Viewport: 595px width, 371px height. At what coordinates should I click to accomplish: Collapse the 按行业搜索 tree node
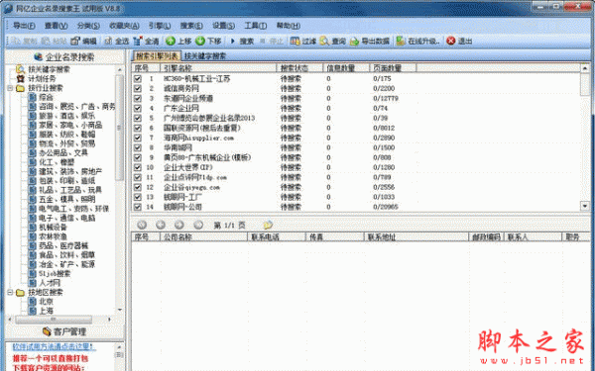click(x=10, y=88)
